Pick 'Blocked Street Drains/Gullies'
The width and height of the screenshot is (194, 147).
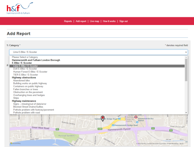coord(97,107)
